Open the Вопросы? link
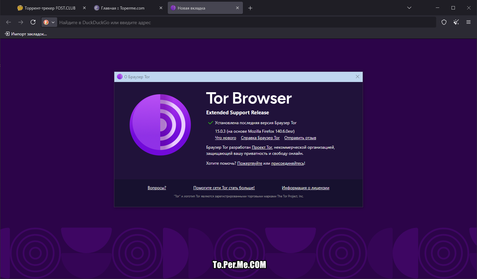The width and height of the screenshot is (477, 279). [157, 188]
